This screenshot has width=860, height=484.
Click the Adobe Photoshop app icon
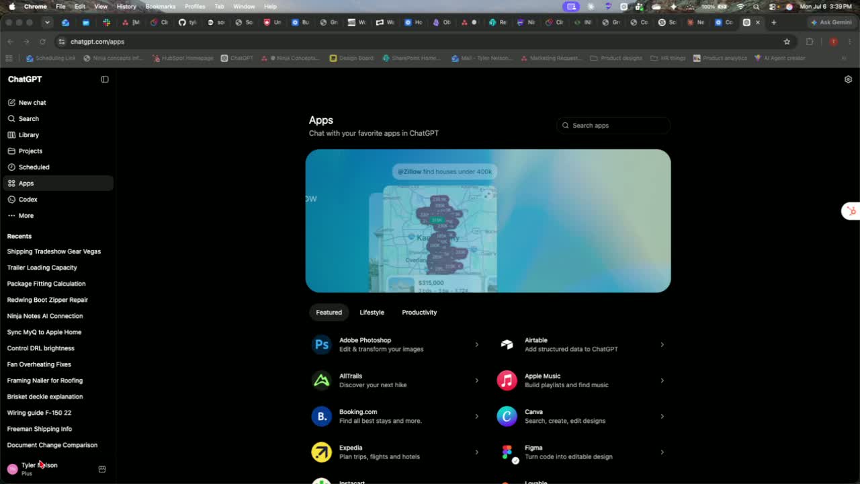click(x=322, y=345)
